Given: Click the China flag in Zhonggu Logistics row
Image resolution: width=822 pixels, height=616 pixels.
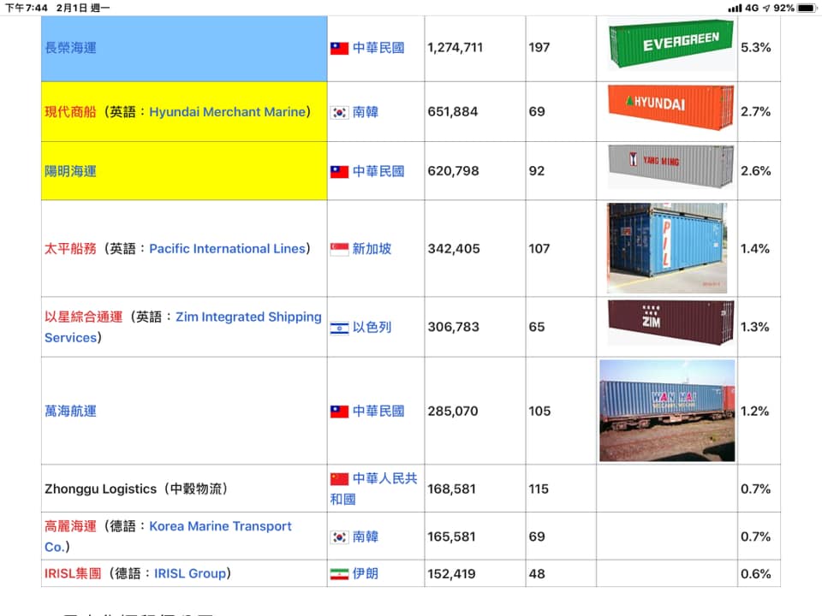Looking at the screenshot, I should click(x=339, y=479).
